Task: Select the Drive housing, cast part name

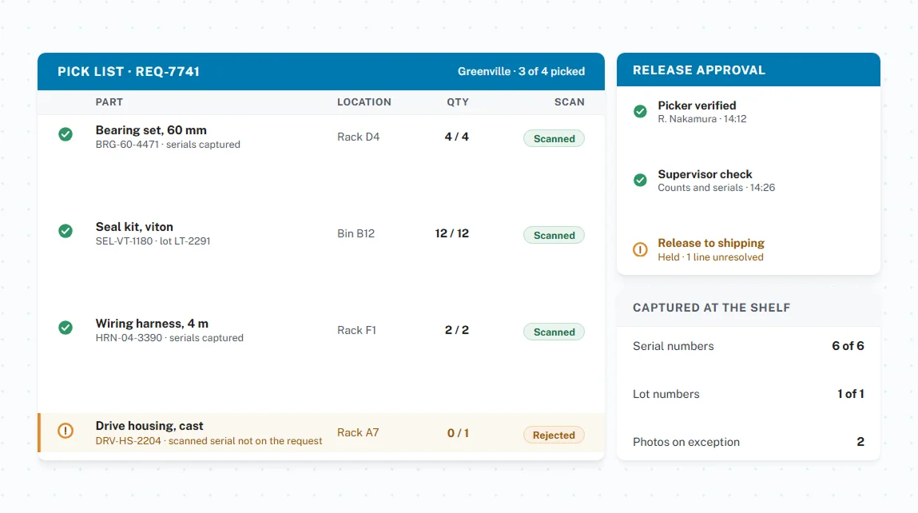Action: tap(149, 426)
